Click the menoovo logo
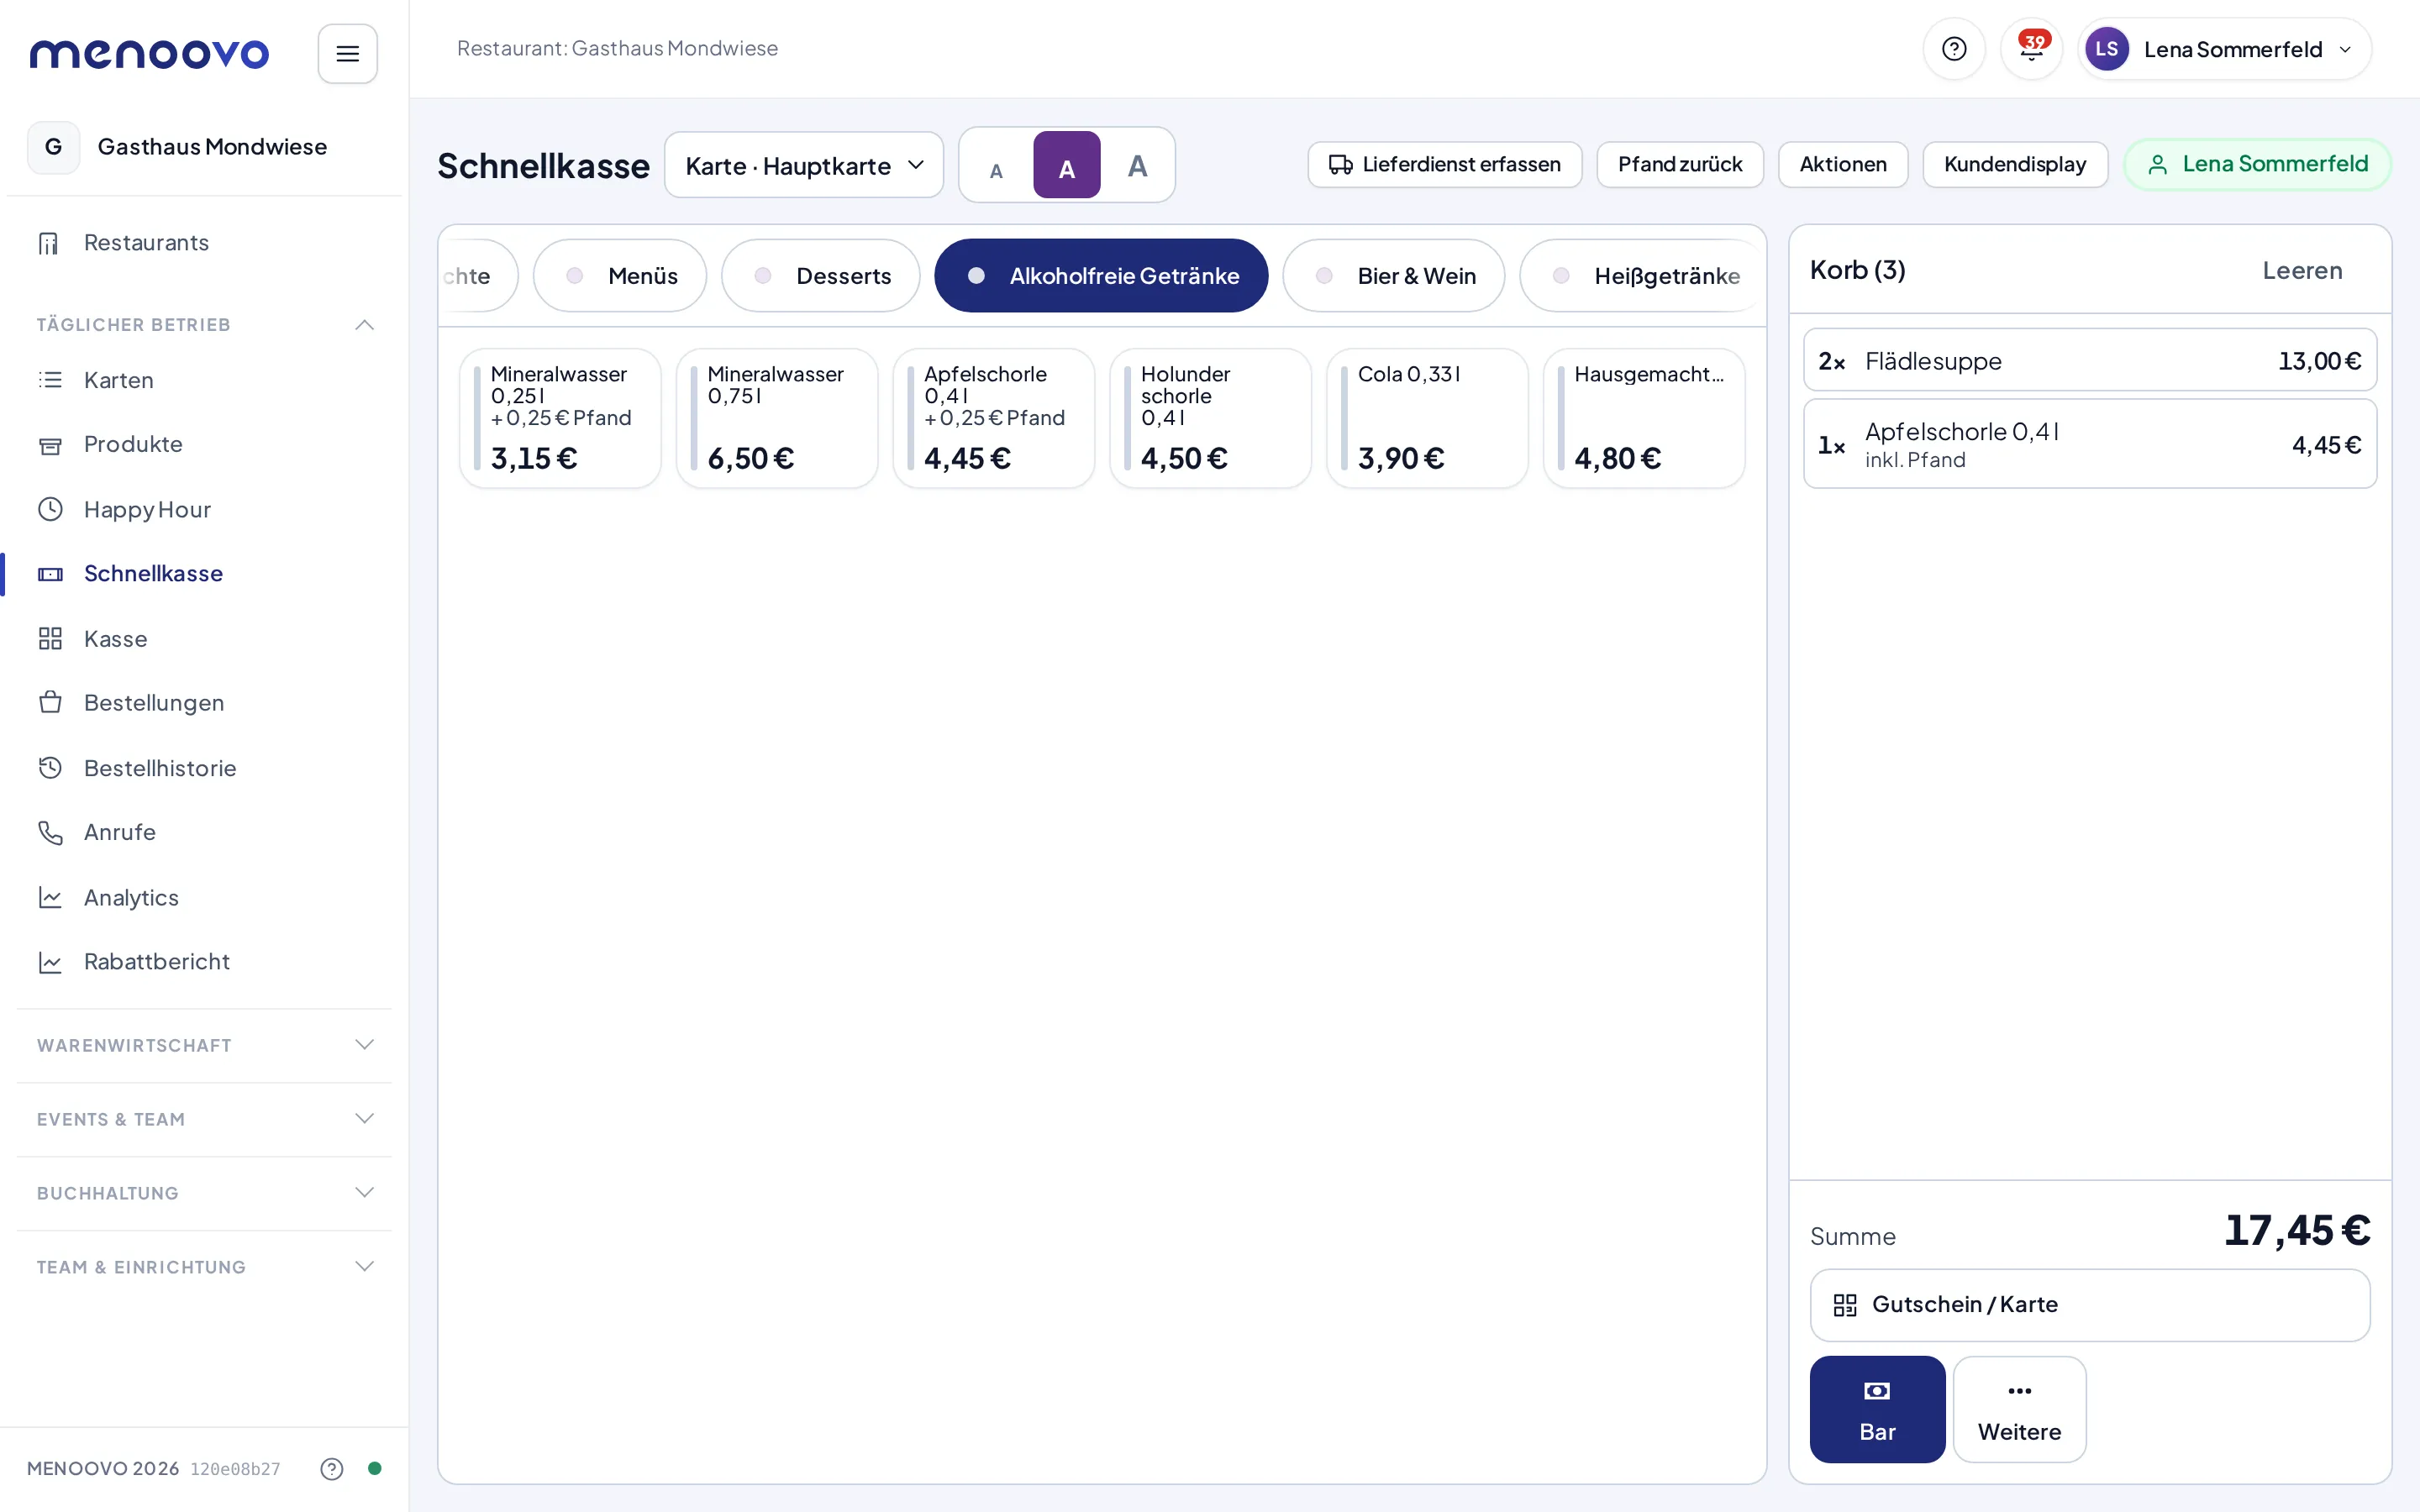Image resolution: width=2420 pixels, height=1512 pixels. [149, 53]
